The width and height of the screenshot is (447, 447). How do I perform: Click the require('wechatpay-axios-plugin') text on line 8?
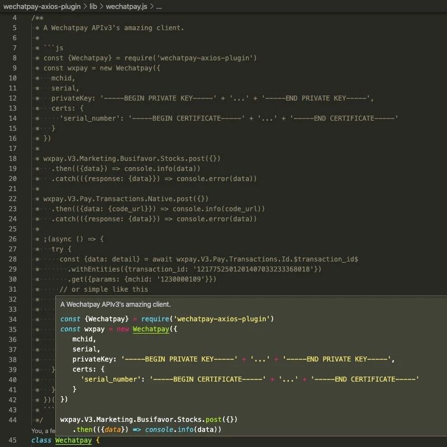(191, 58)
